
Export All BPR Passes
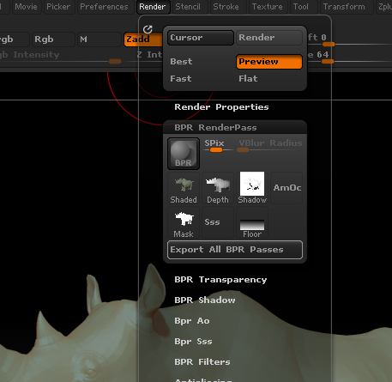(235, 250)
